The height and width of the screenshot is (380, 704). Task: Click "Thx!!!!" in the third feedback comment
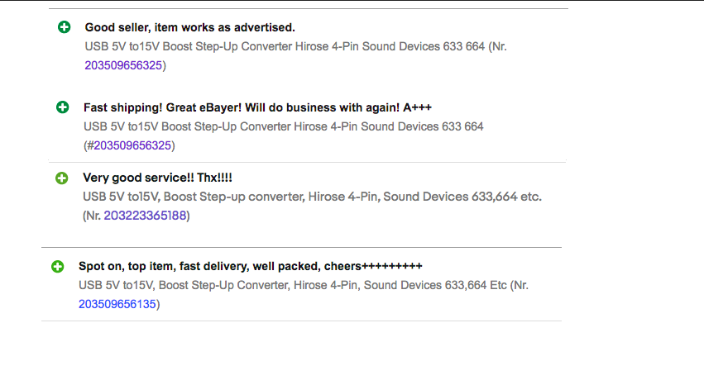coord(214,178)
